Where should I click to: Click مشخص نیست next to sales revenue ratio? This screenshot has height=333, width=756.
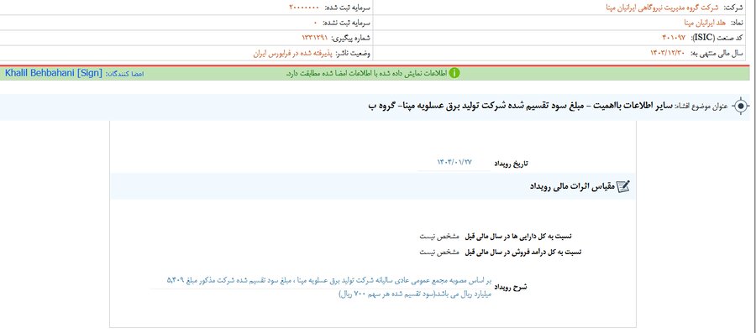pos(435,252)
